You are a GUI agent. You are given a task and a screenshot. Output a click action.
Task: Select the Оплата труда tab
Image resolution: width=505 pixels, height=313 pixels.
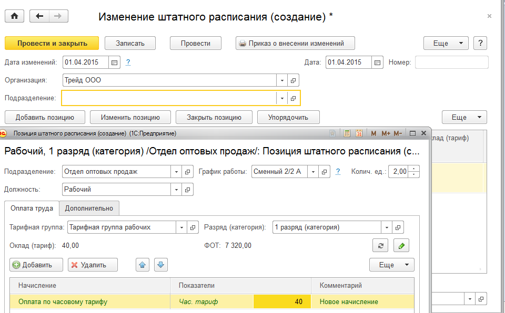31,208
